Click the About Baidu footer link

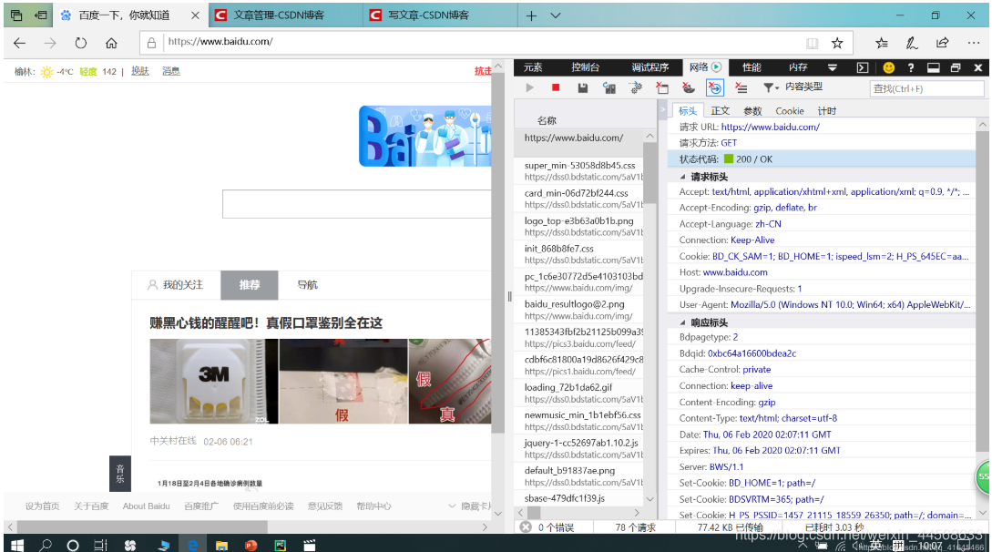coord(146,506)
